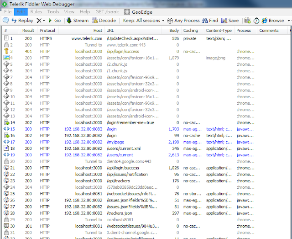Image resolution: width=292 pixels, height=239 pixels.
Task: Click the /api/issues/notification URL cell
Action: pyautogui.click(x=127, y=174)
